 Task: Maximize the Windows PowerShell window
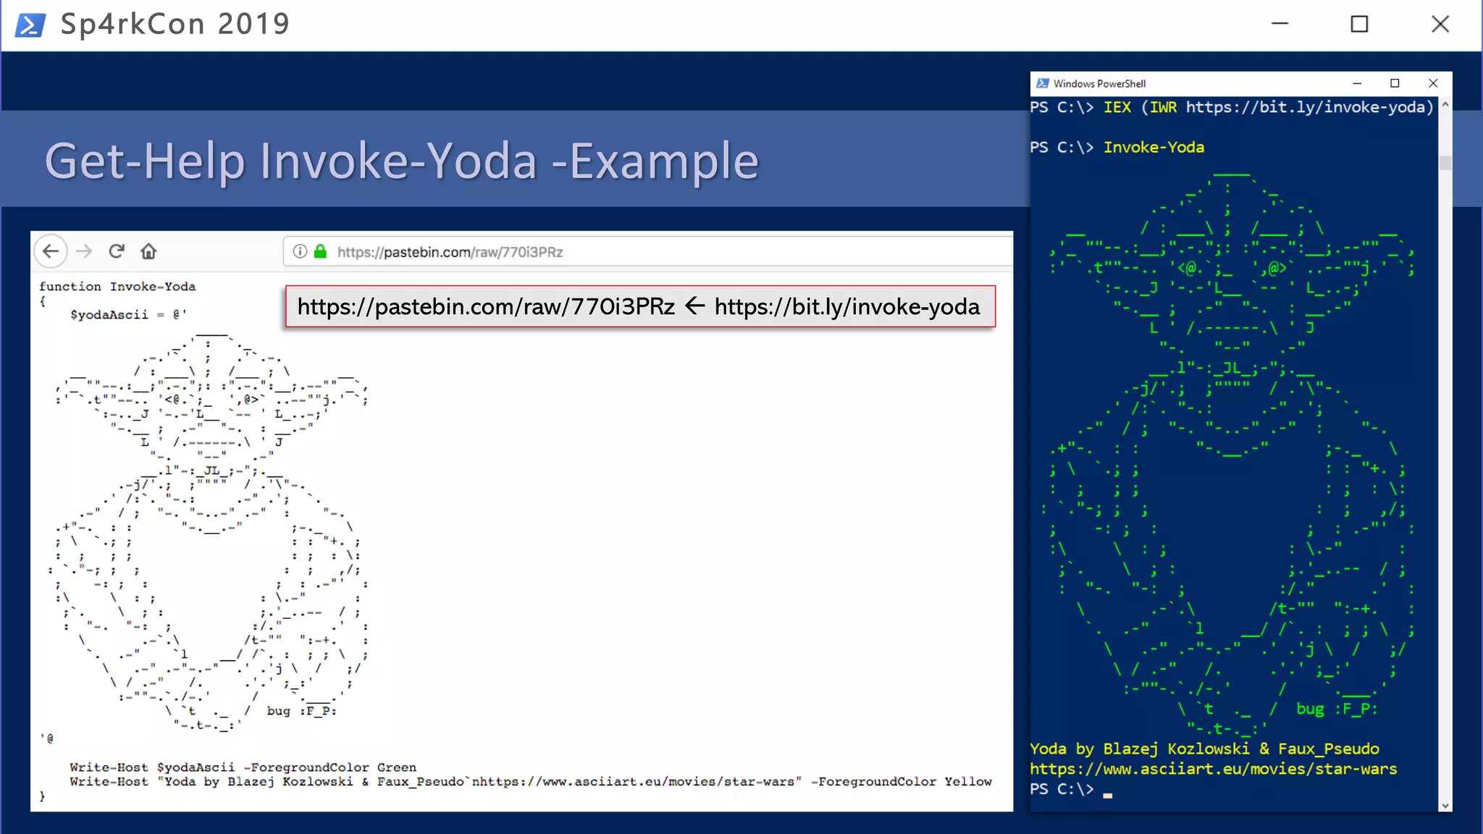coord(1395,83)
